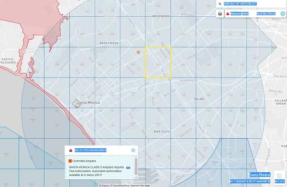Click the orange Controlled Airspace swatch
This screenshot has height=187, width=287.
tap(70, 161)
